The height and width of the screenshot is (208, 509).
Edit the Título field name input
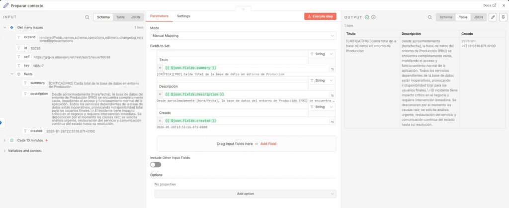point(233,60)
